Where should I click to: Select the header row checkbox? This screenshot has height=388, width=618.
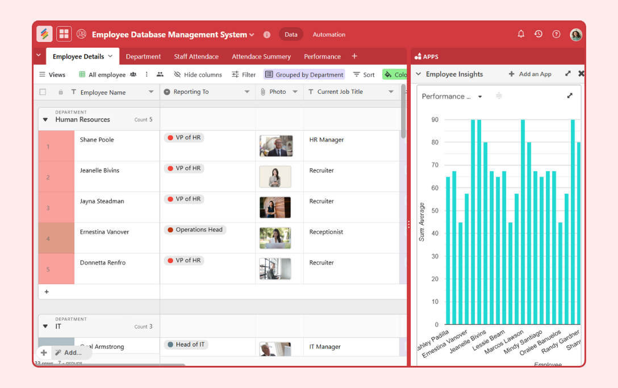click(43, 91)
